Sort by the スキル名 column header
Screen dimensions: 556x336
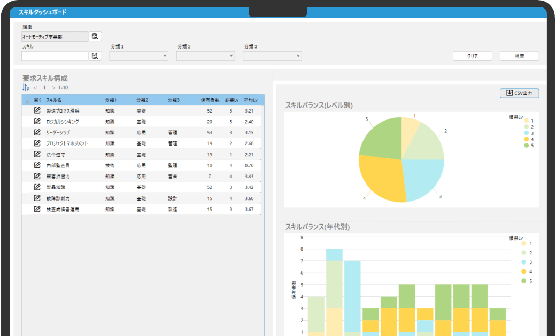[x=54, y=100]
